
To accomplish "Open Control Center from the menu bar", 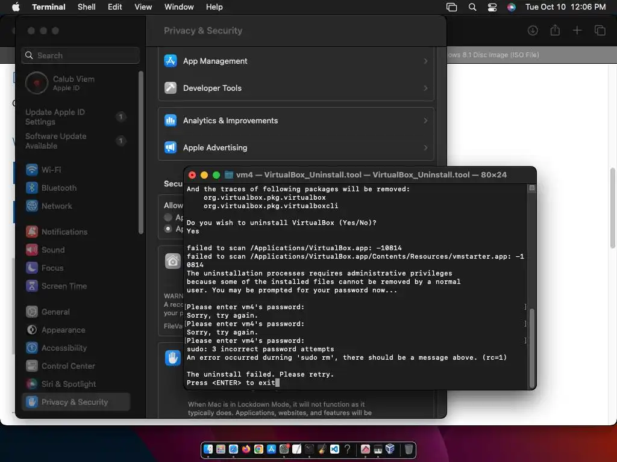I will pos(492,7).
